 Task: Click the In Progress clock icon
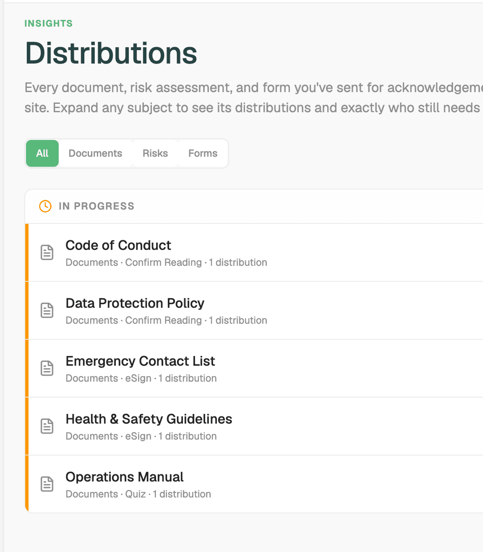click(45, 206)
